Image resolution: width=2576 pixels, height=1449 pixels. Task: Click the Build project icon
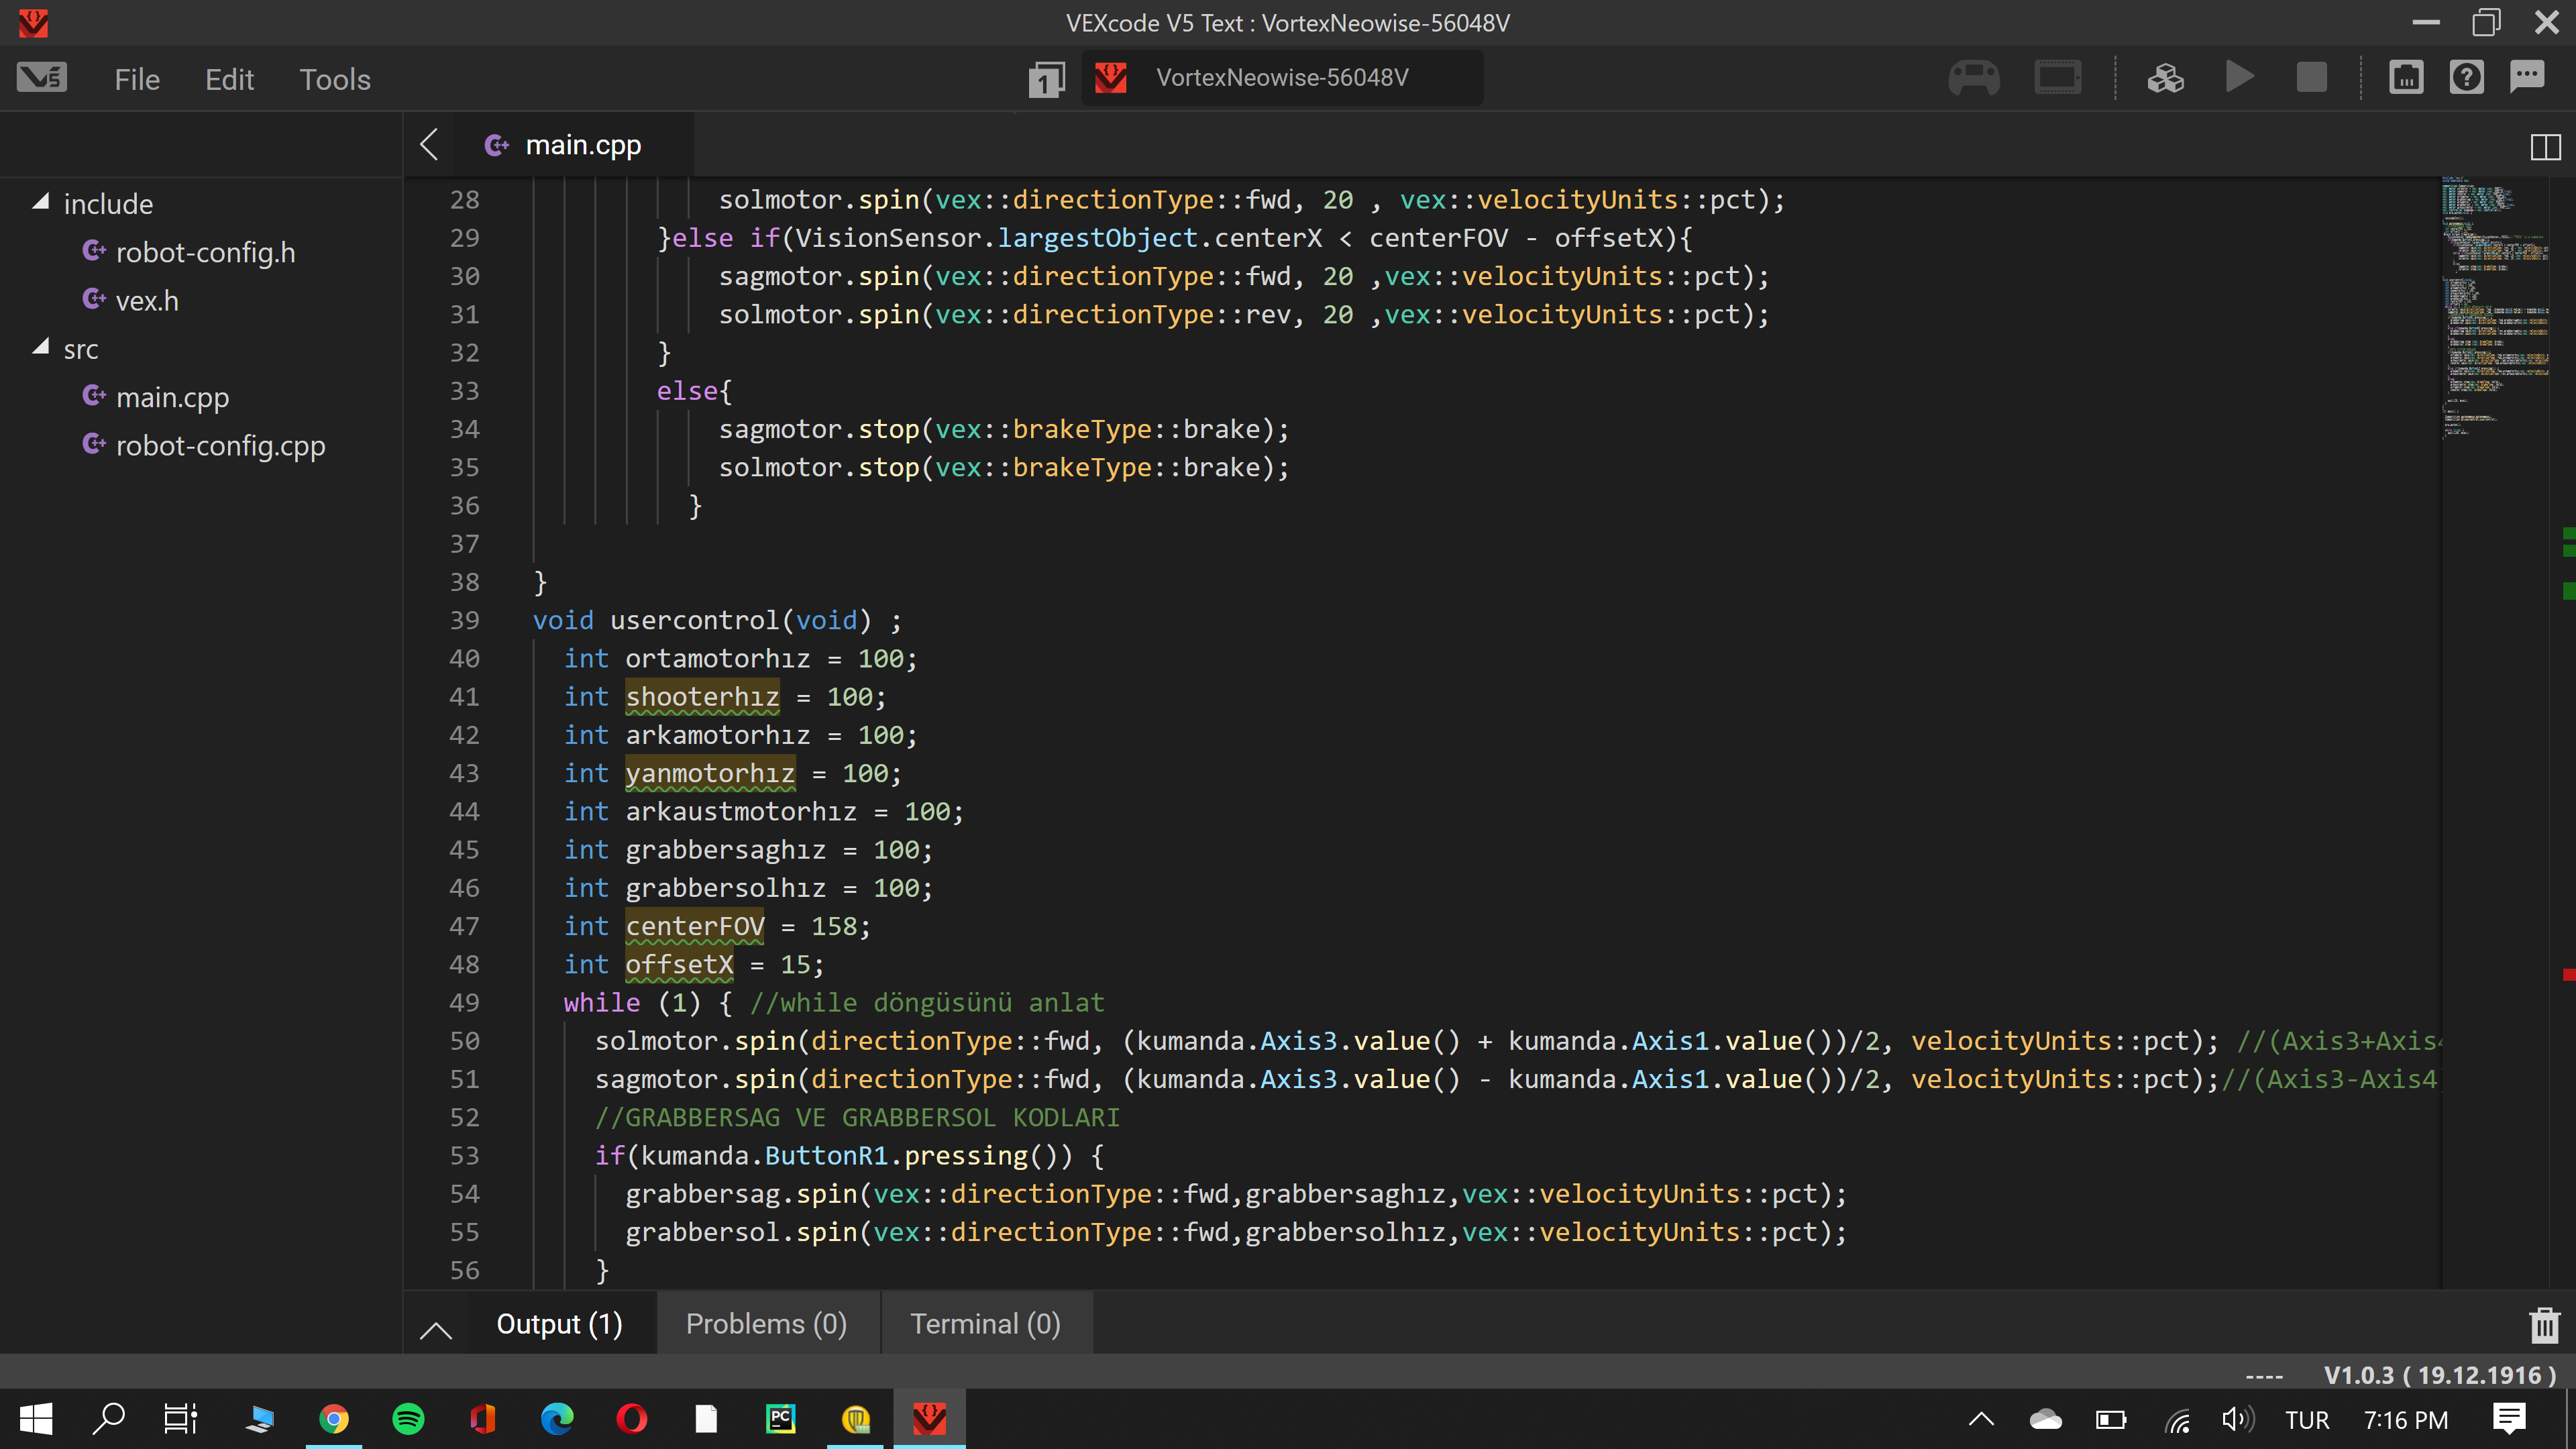(2165, 78)
